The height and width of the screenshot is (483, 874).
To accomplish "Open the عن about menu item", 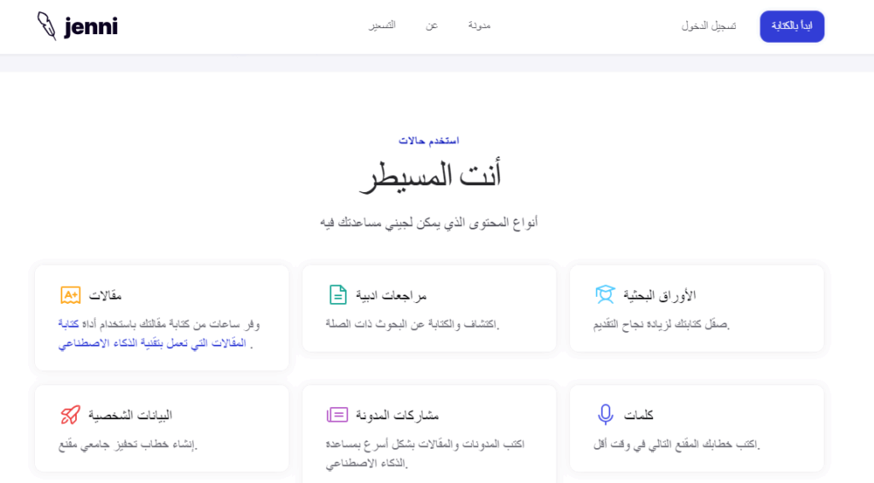I will tap(432, 26).
